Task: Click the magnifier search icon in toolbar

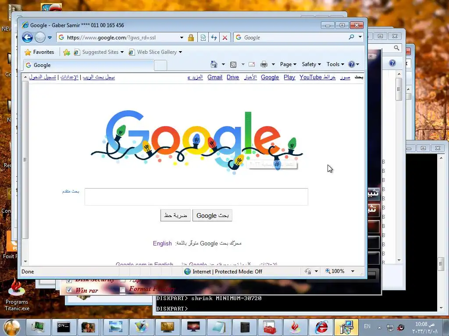Action: pos(351,37)
